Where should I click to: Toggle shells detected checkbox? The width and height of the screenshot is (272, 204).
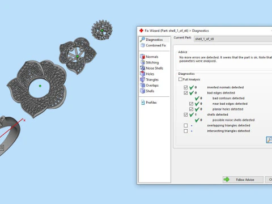pyautogui.click(x=186, y=114)
